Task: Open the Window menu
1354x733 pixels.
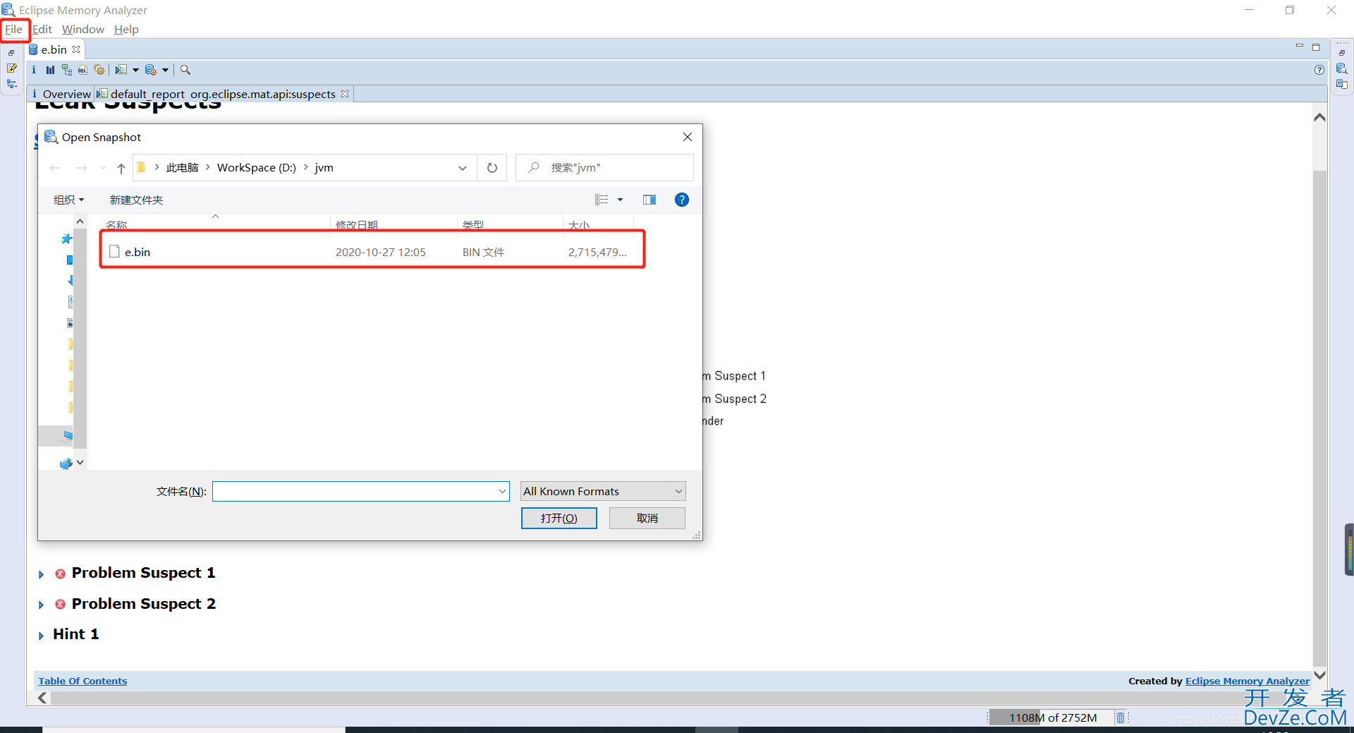Action: pyautogui.click(x=83, y=30)
